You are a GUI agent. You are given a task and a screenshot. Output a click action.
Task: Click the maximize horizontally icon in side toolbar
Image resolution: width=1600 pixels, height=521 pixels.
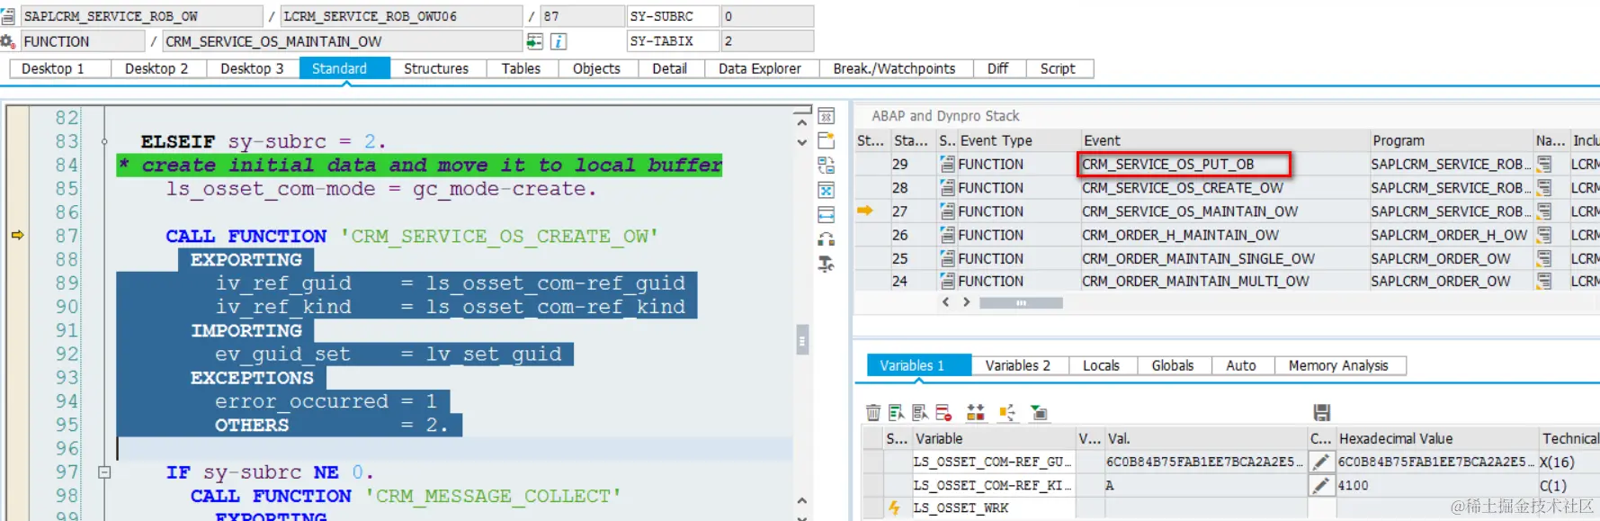point(826,214)
